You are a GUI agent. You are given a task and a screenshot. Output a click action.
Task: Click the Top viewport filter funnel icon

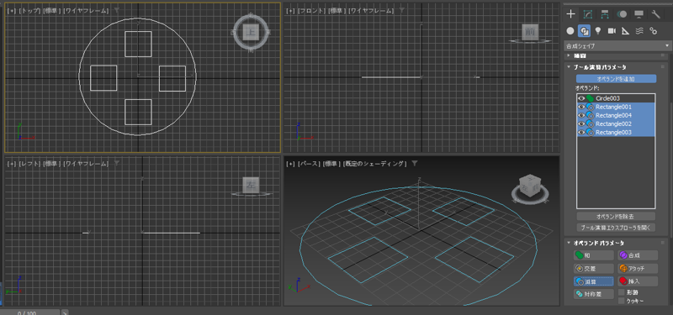pyautogui.click(x=117, y=10)
